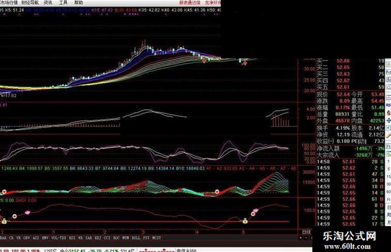Image resolution: width=391 pixels, height=252 pixels.
Task: Click the red dollar sign icon in sidebar
Action: (x=389, y=113)
